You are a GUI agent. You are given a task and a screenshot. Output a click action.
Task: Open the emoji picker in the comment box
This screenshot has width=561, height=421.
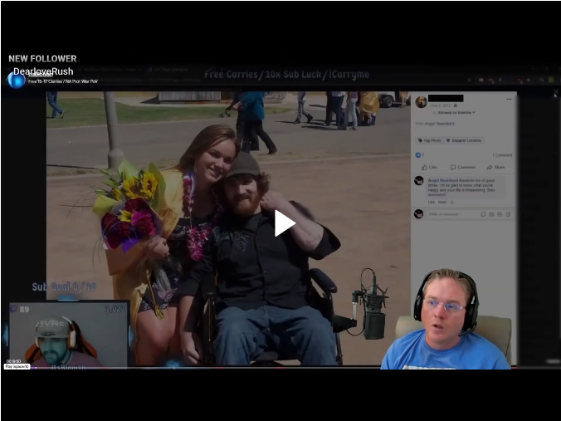coord(483,214)
